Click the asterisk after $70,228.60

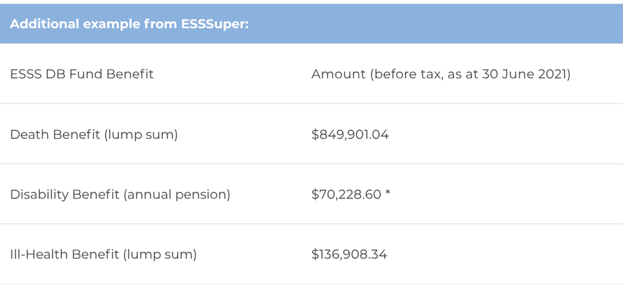coord(388,193)
